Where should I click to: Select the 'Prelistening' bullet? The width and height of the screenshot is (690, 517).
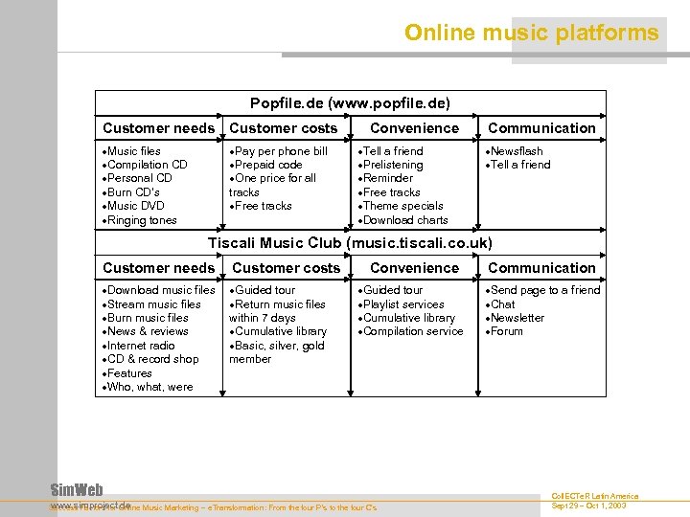pyautogui.click(x=390, y=165)
